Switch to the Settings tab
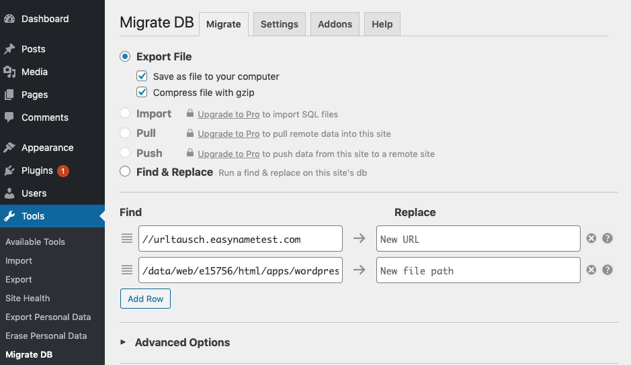 (x=280, y=24)
